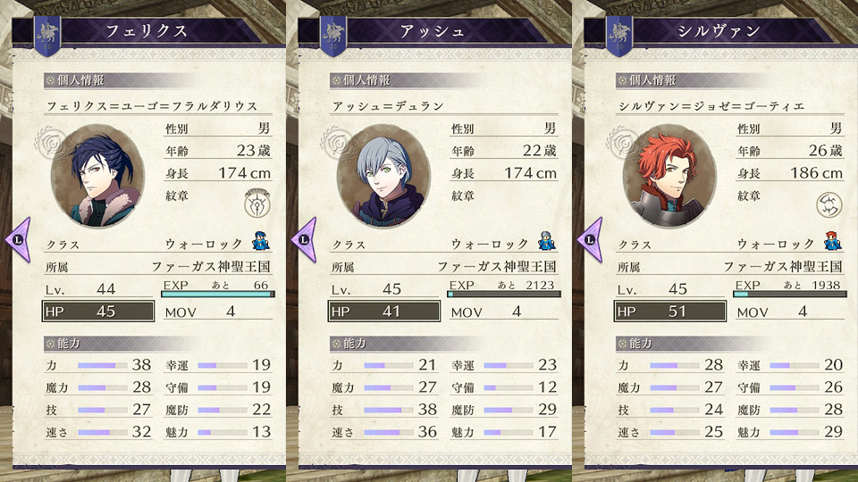Click Ashe's character portrait
The image size is (858, 482).
click(x=383, y=176)
